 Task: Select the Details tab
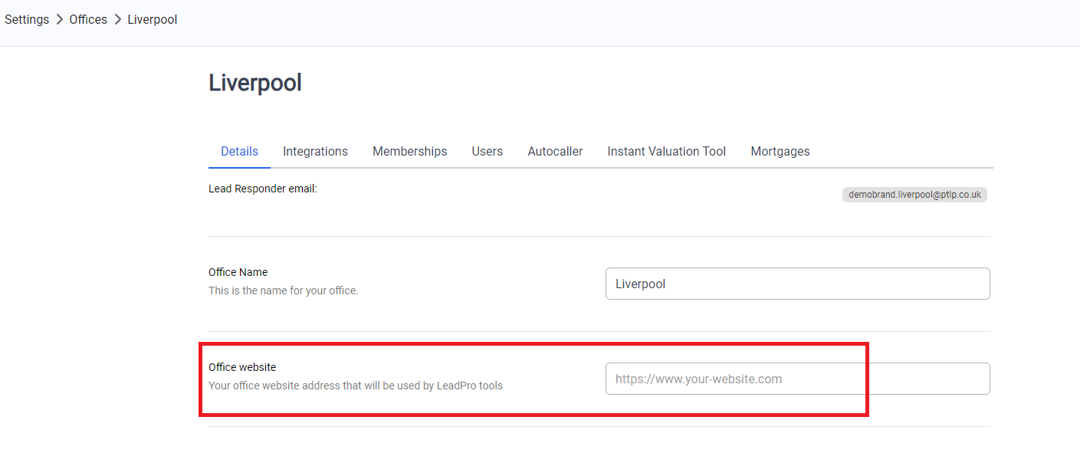pos(239,152)
